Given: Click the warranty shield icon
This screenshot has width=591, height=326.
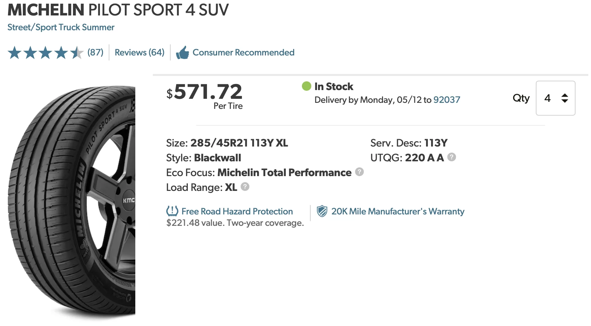Looking at the screenshot, I should coord(322,211).
